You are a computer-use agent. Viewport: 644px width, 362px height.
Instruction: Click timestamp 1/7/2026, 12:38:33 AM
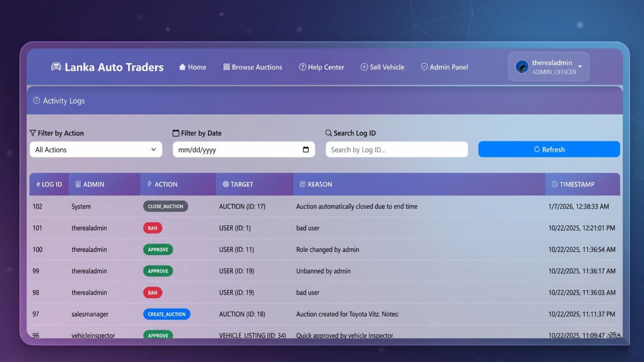click(x=579, y=207)
